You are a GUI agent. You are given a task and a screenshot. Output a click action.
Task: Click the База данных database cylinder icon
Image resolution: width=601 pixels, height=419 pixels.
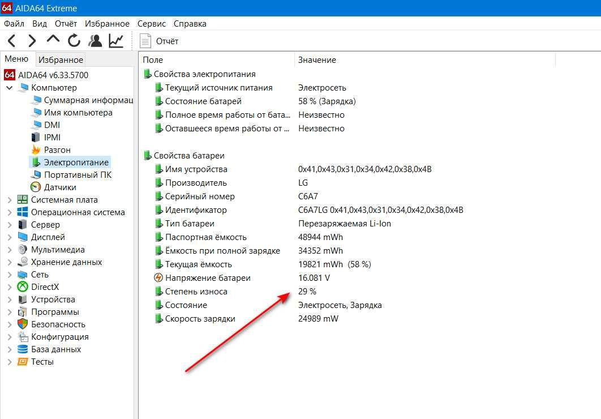23,349
